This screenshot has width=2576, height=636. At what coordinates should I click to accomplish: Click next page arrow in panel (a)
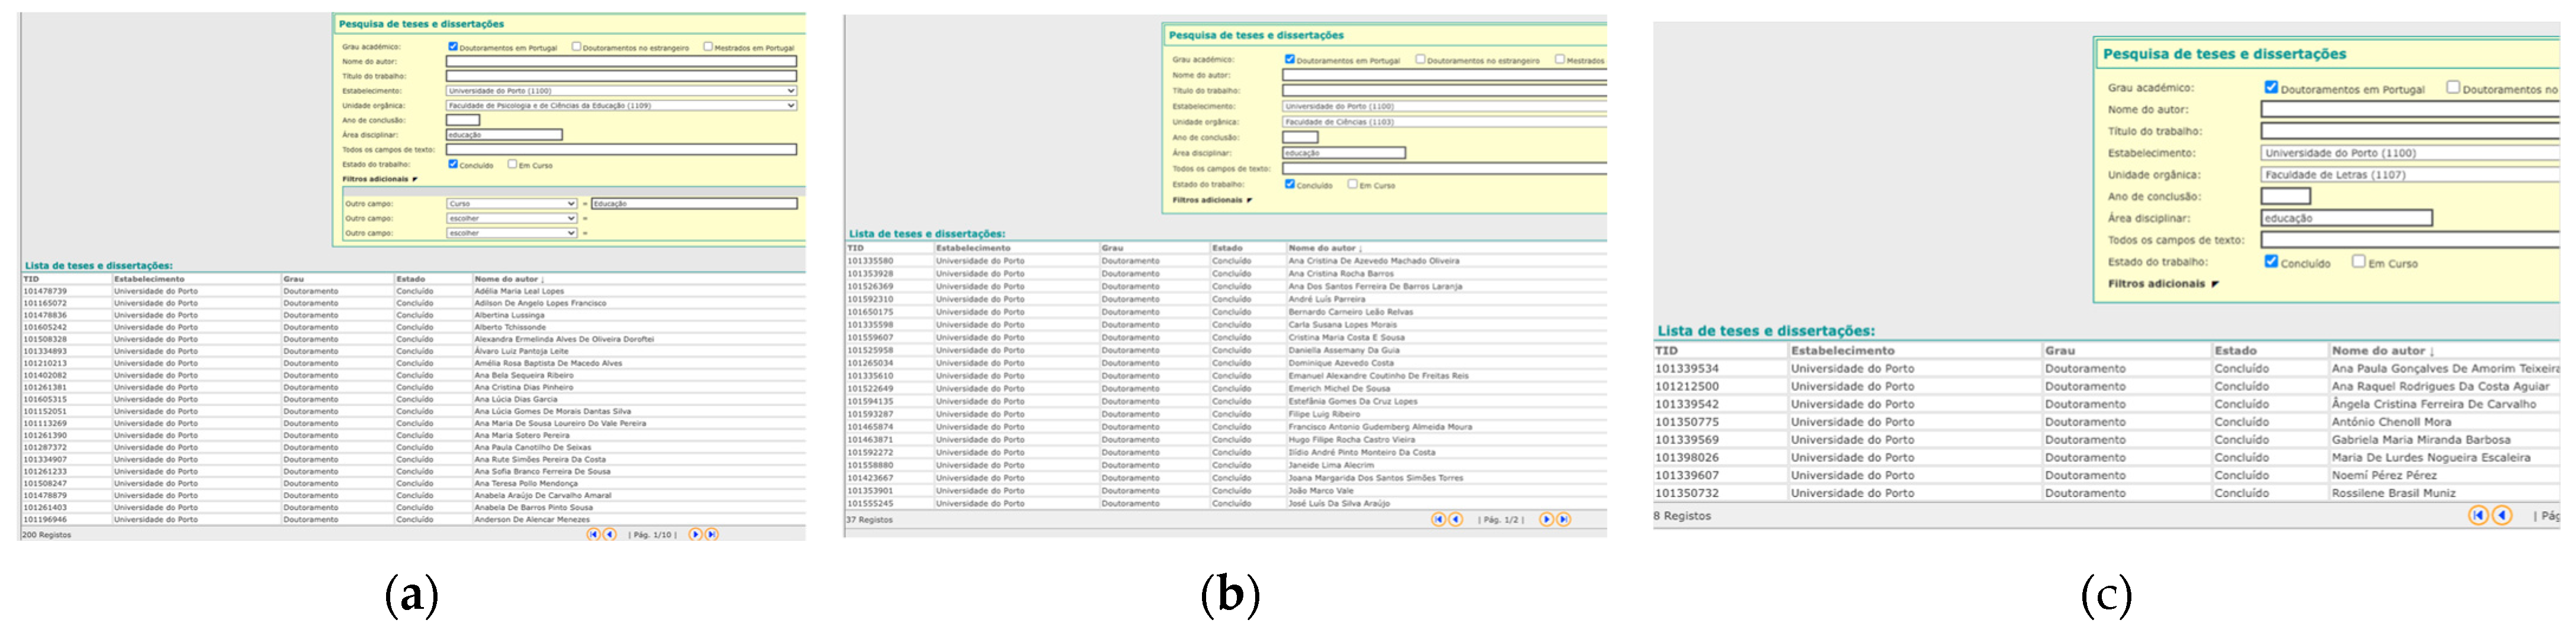tap(695, 534)
